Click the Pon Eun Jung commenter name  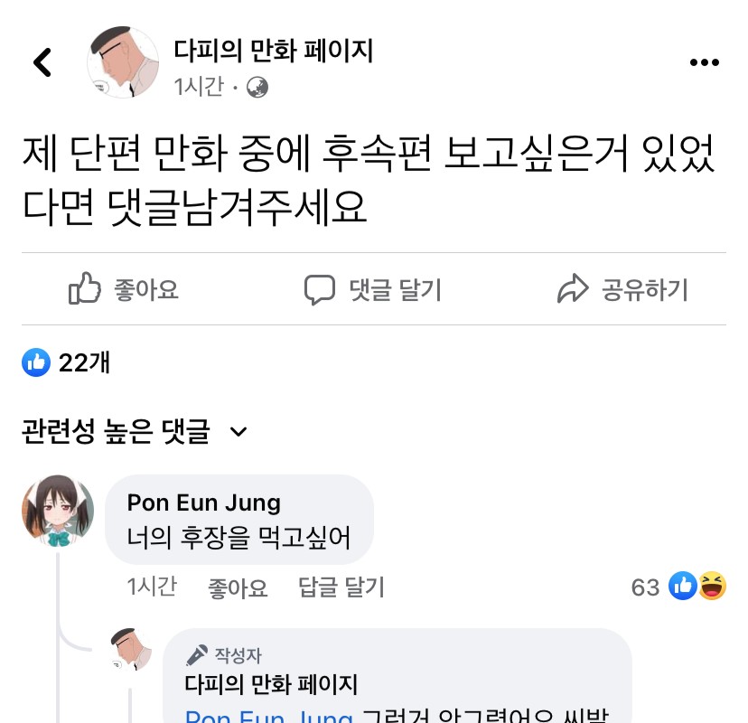tap(204, 502)
